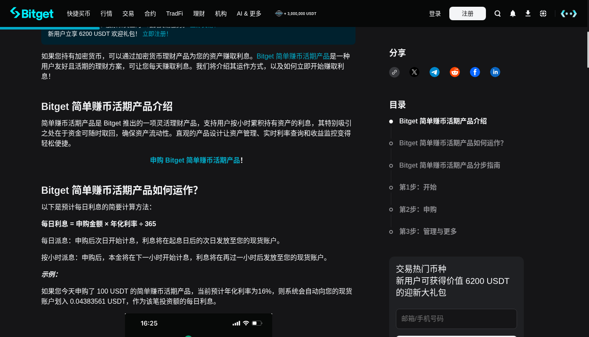This screenshot has width=589, height=337.
Task: Open 行情 menu item
Action: pos(106,13)
